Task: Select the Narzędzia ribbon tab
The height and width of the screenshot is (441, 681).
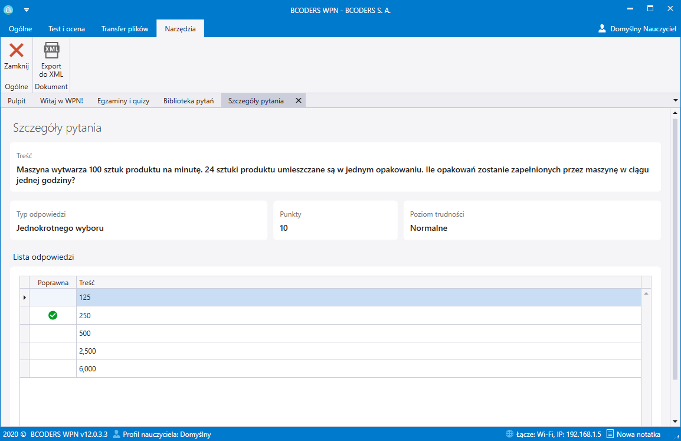Action: pyautogui.click(x=180, y=29)
